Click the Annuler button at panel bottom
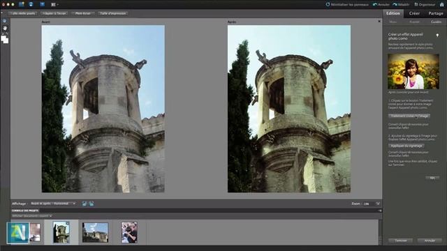447x251 pixels. (430, 241)
